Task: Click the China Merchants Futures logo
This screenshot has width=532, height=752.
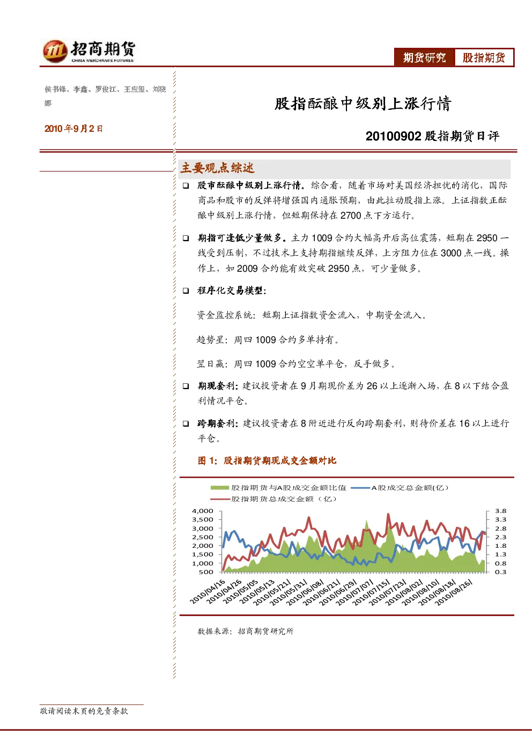Action: [x=89, y=51]
